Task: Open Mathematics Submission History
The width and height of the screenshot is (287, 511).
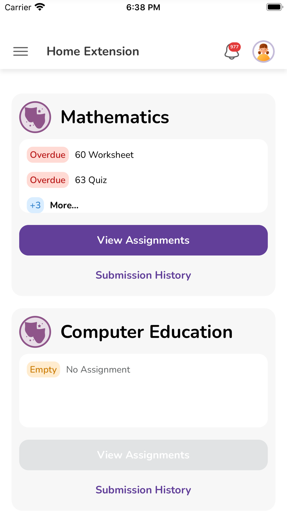Action: pyautogui.click(x=143, y=275)
